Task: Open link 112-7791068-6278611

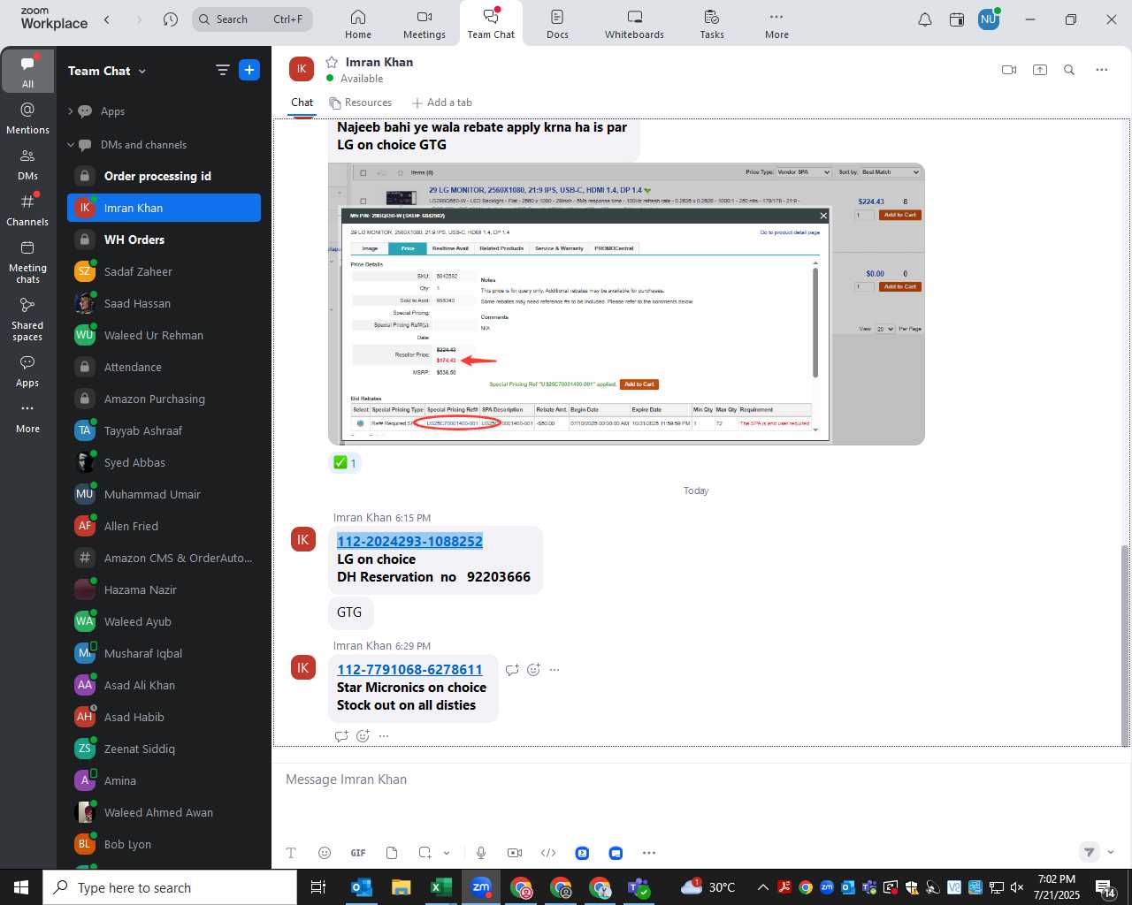Action: tap(409, 669)
